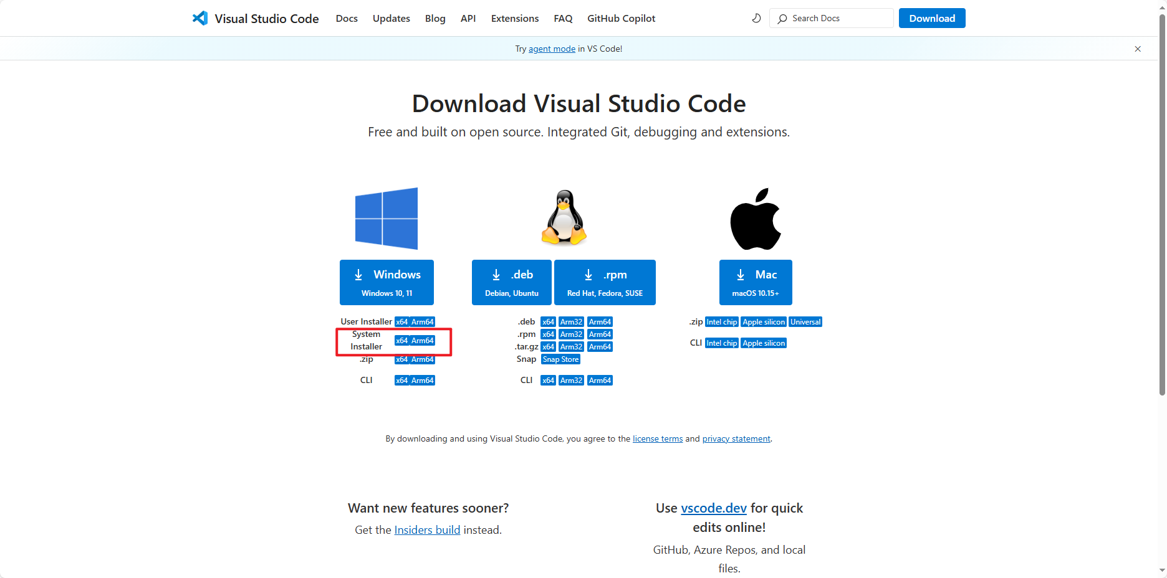Click the page vertical scrollbar
The width and height of the screenshot is (1167, 578).
[1162, 204]
